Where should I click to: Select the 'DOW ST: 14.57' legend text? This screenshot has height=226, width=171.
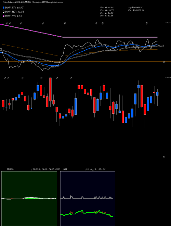(x=14, y=8)
